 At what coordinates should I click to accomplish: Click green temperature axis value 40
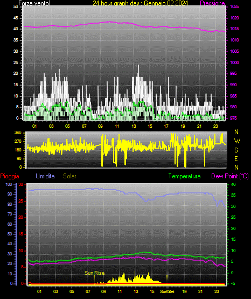233,184
